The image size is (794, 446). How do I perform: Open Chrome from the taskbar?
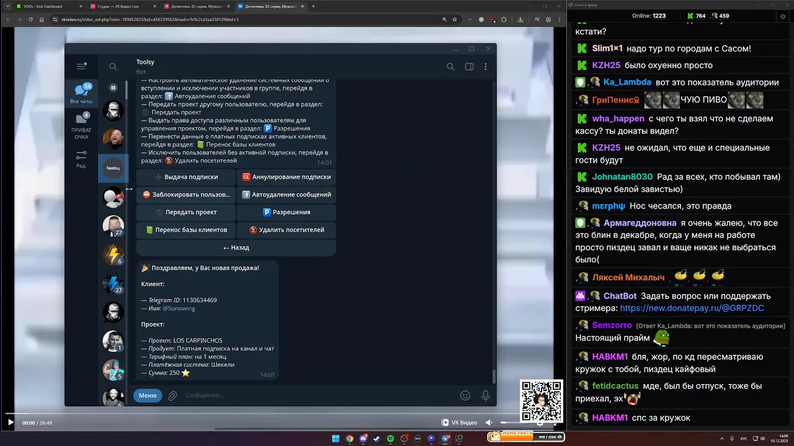(x=349, y=439)
